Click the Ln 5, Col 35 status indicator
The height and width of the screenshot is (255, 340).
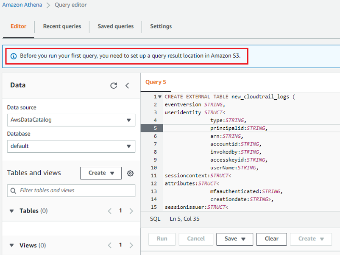(184, 219)
